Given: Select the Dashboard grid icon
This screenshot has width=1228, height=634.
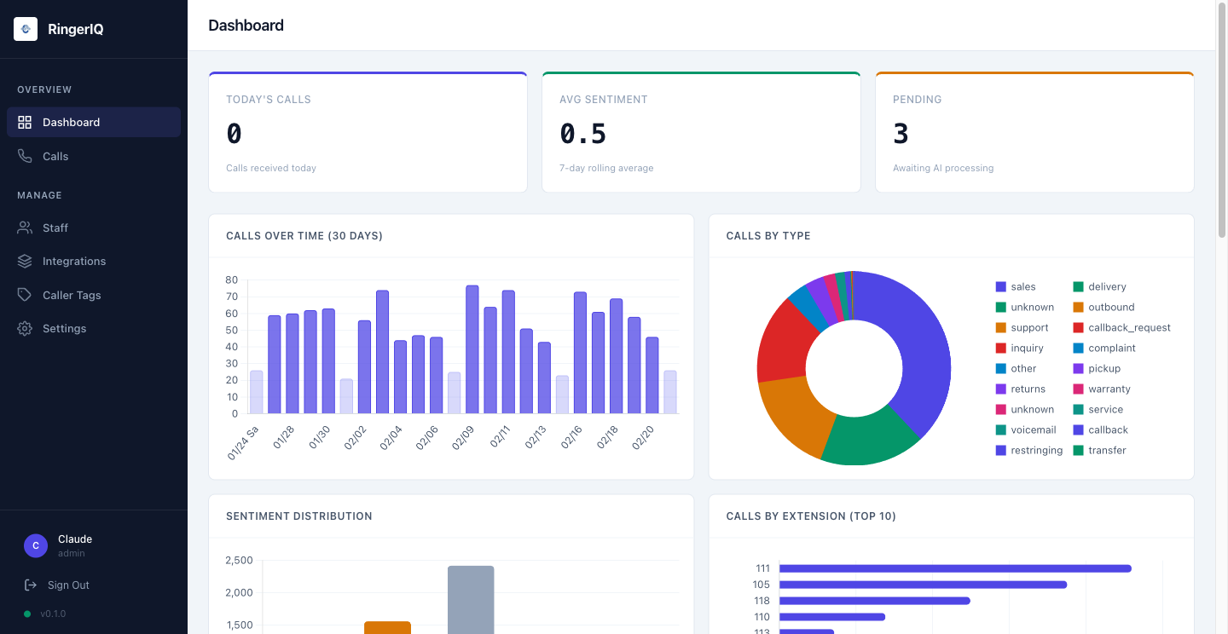Looking at the screenshot, I should click(26, 122).
